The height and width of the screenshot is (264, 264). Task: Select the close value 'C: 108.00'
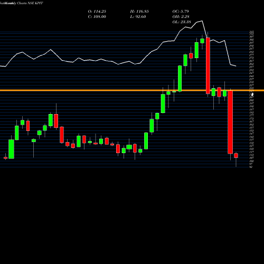[97, 17]
